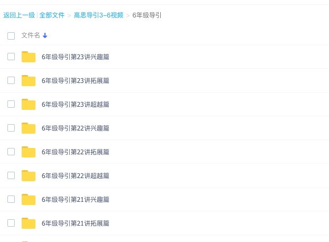Go back via 返回上一级 link

pyautogui.click(x=19, y=15)
